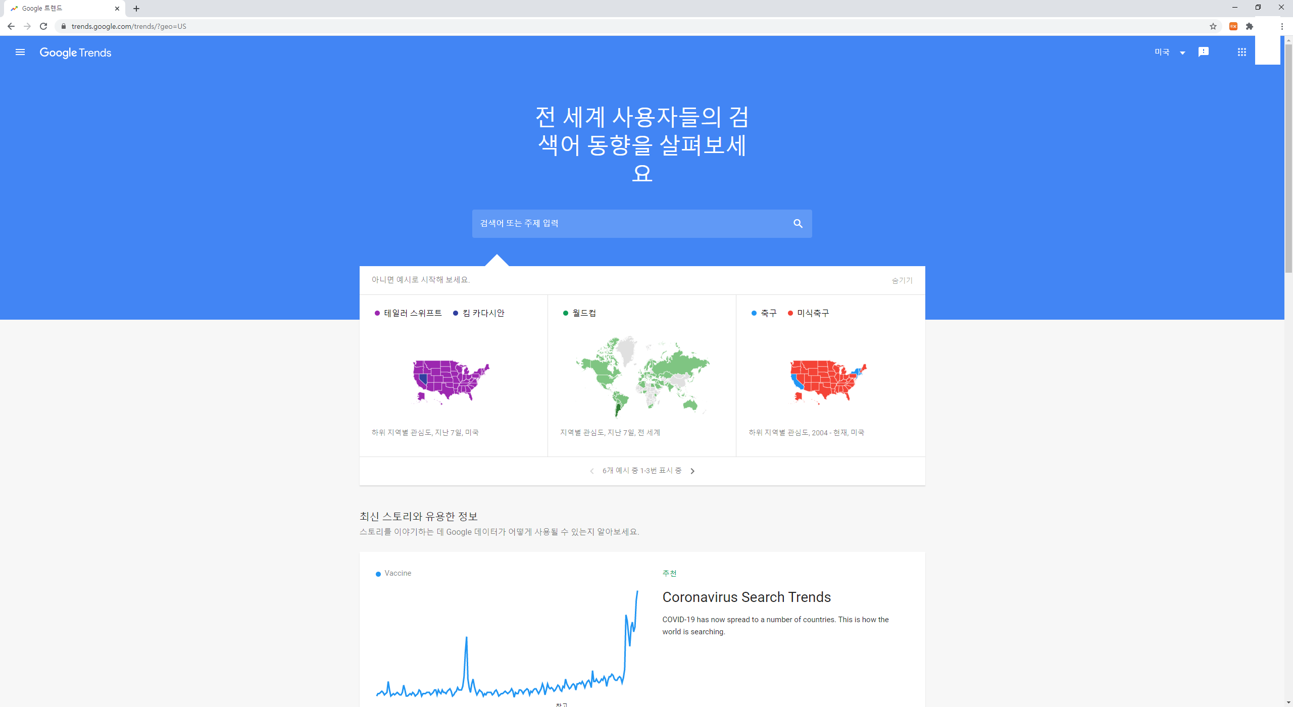
Task: Open Coronavirus Search Trends story
Action: point(747,597)
